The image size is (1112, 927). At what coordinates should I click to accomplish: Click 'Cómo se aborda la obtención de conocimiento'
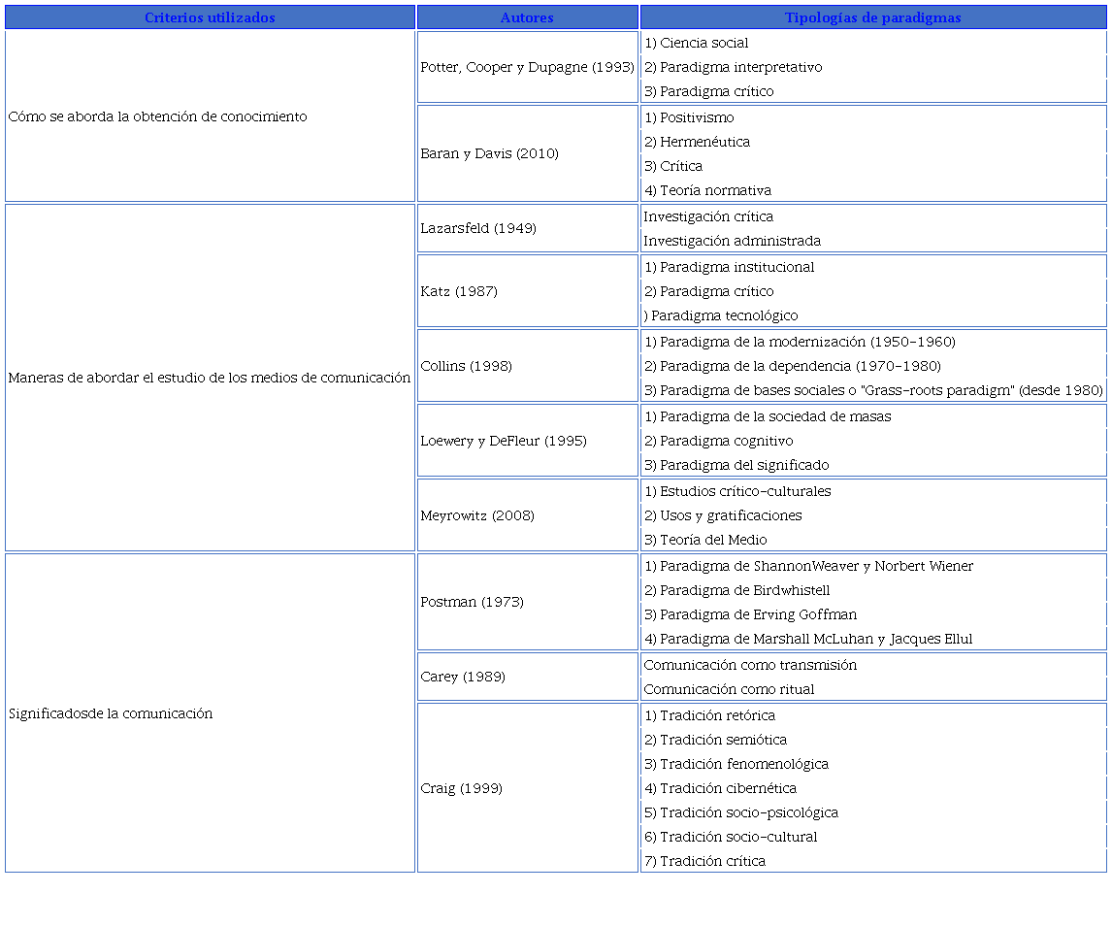pyautogui.click(x=157, y=116)
